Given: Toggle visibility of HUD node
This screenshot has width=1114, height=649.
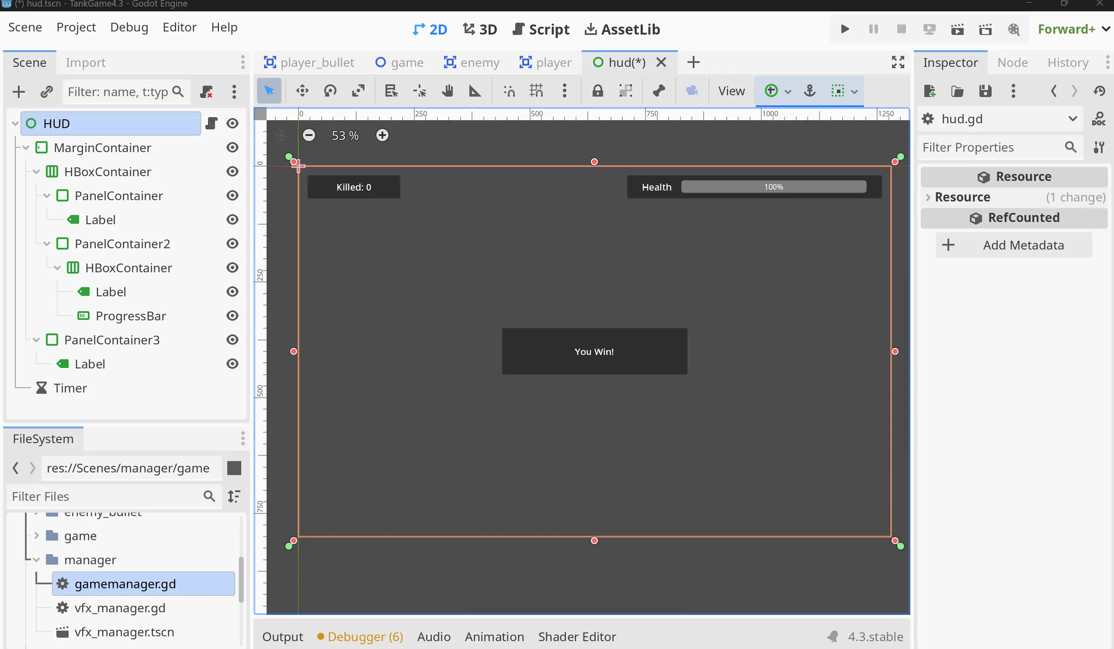Looking at the screenshot, I should (x=233, y=123).
